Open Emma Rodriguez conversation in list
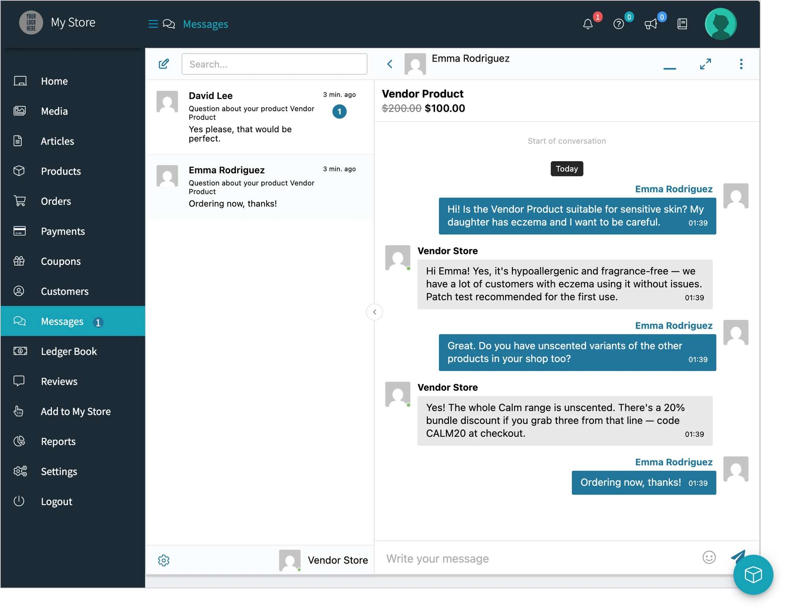786x608 pixels. click(260, 186)
